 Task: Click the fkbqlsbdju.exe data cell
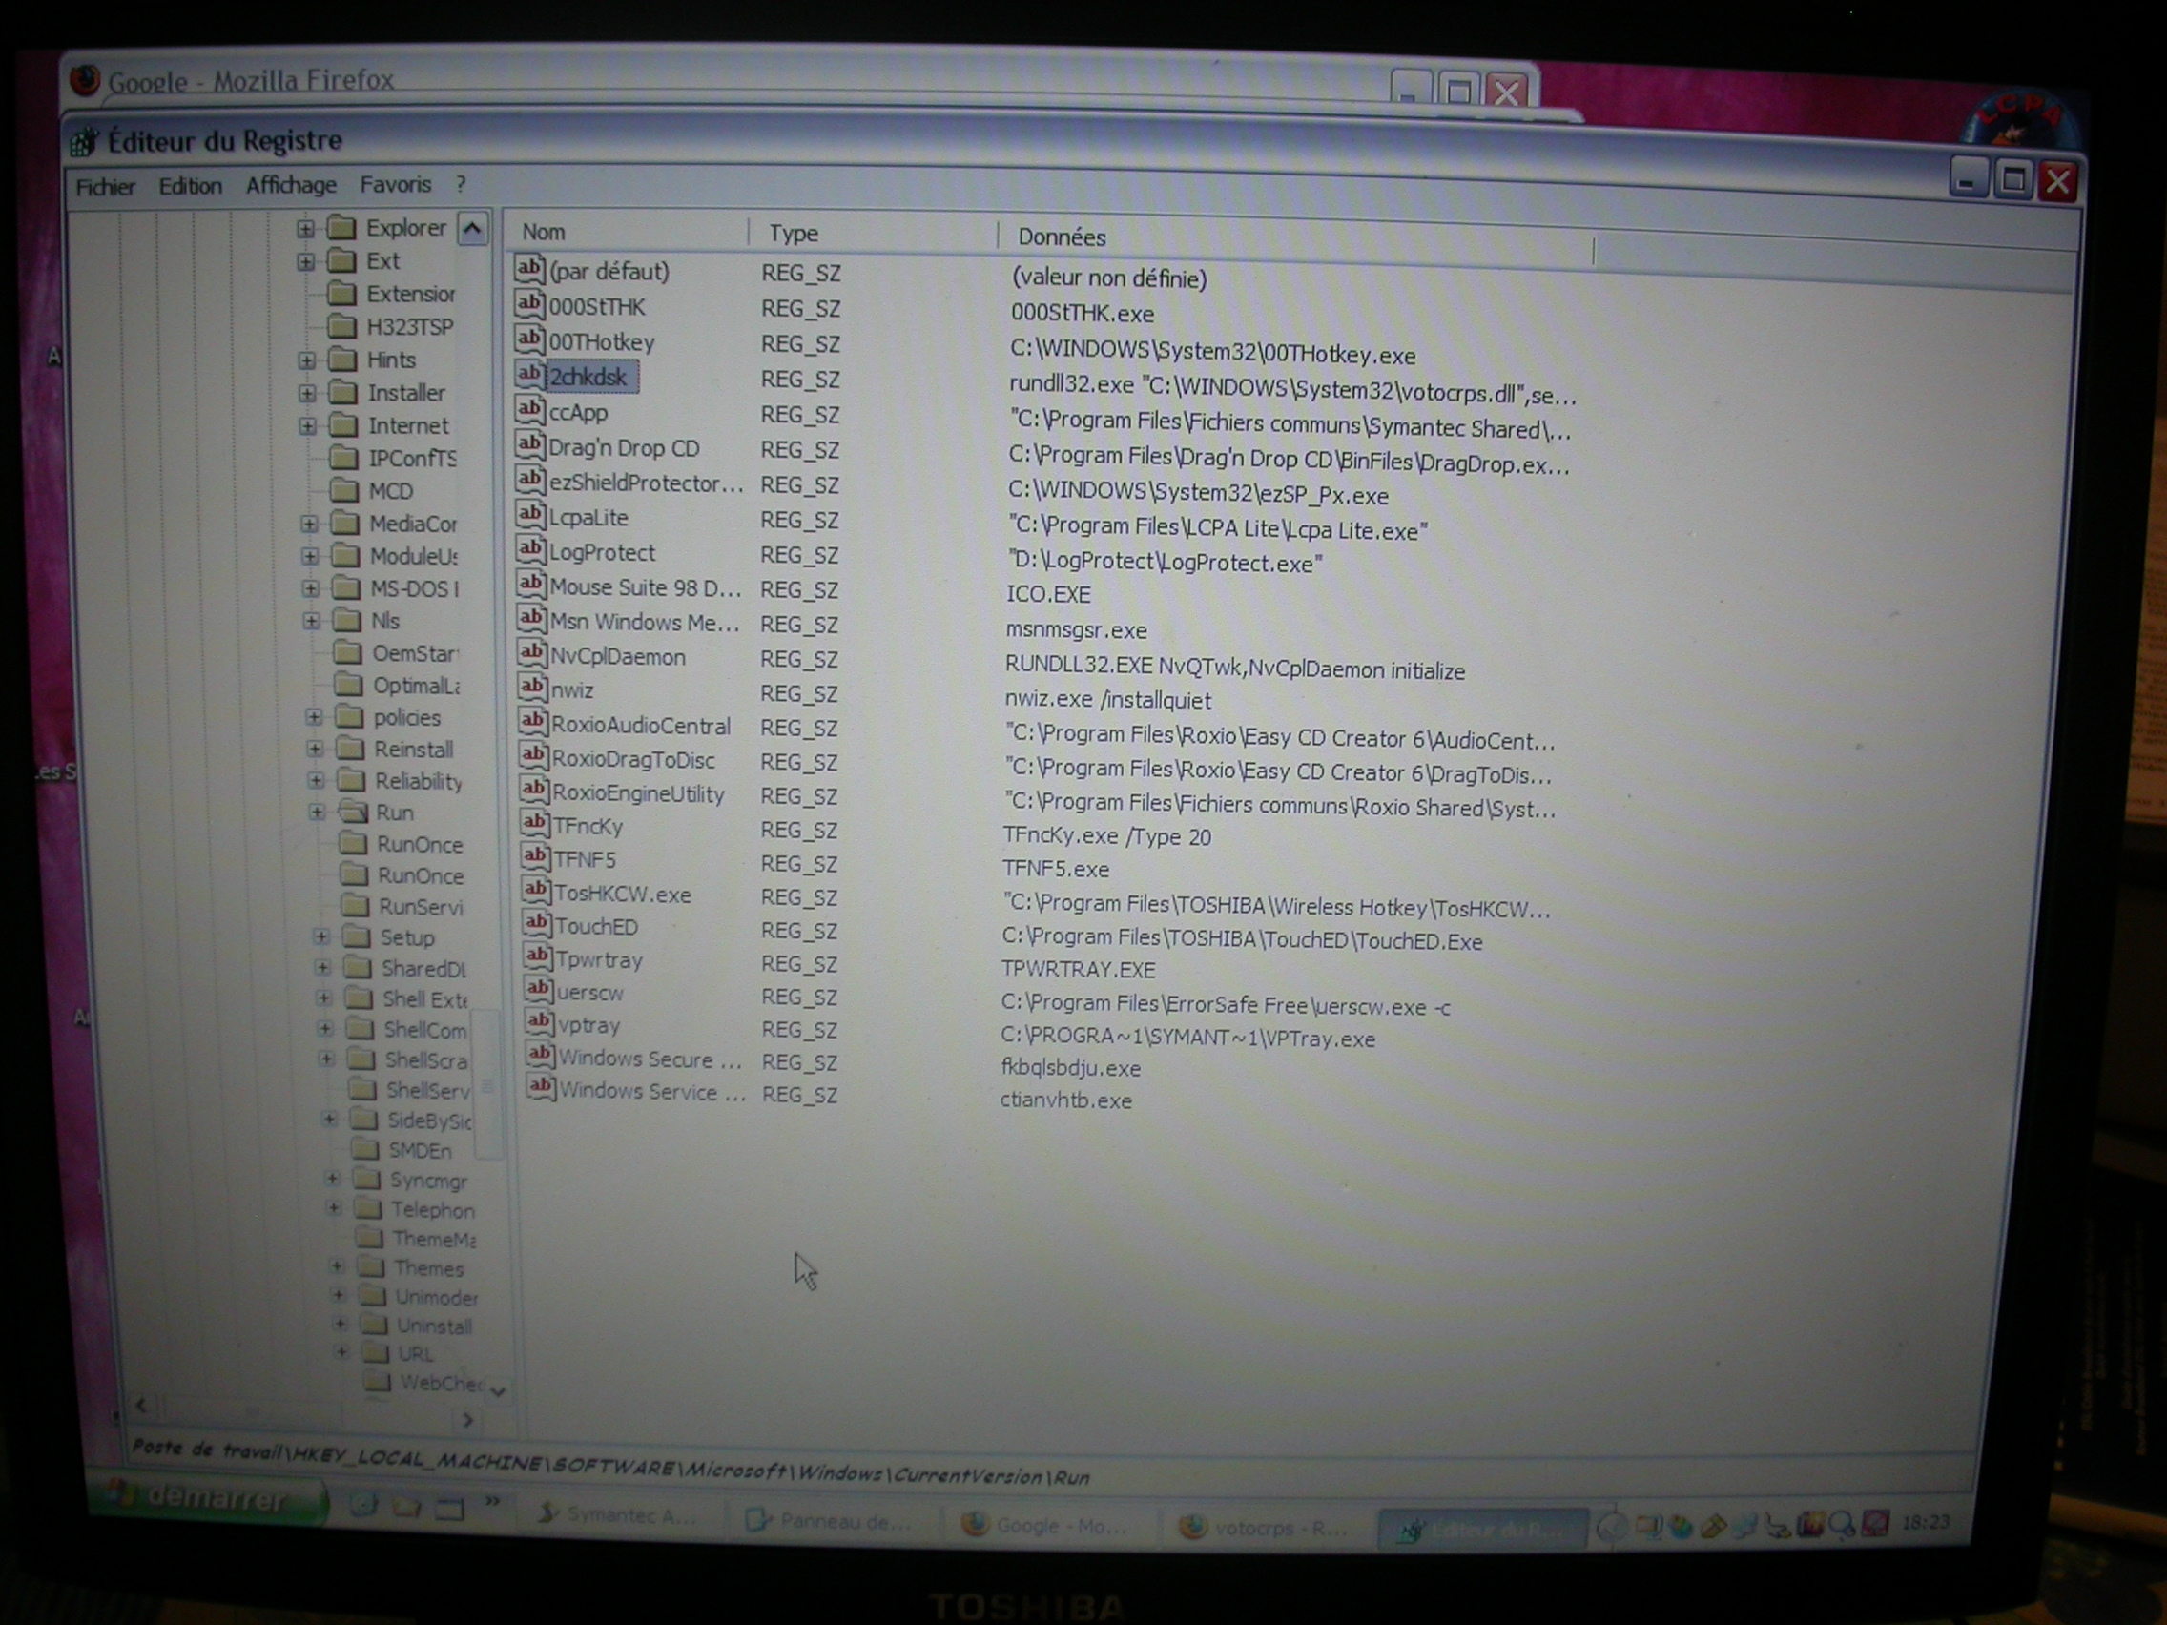point(1071,1069)
